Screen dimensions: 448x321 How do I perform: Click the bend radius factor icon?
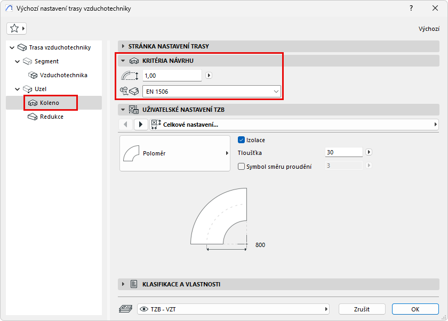pyautogui.click(x=130, y=76)
